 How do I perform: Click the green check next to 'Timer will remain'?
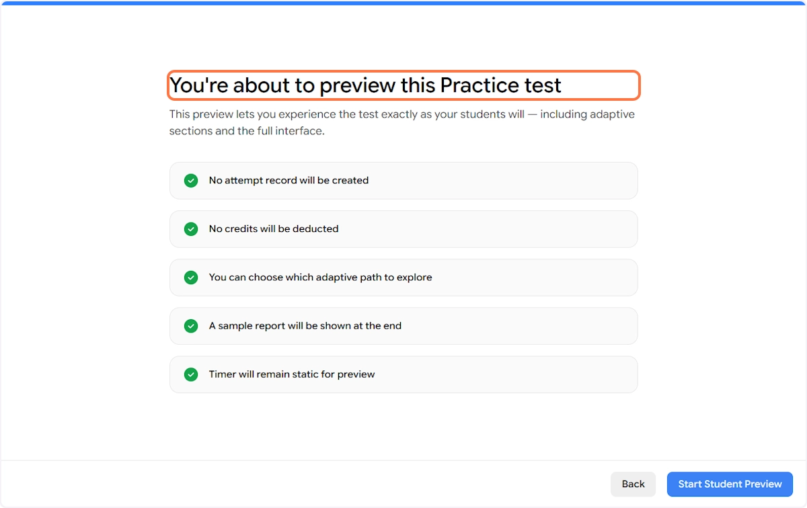[191, 374]
